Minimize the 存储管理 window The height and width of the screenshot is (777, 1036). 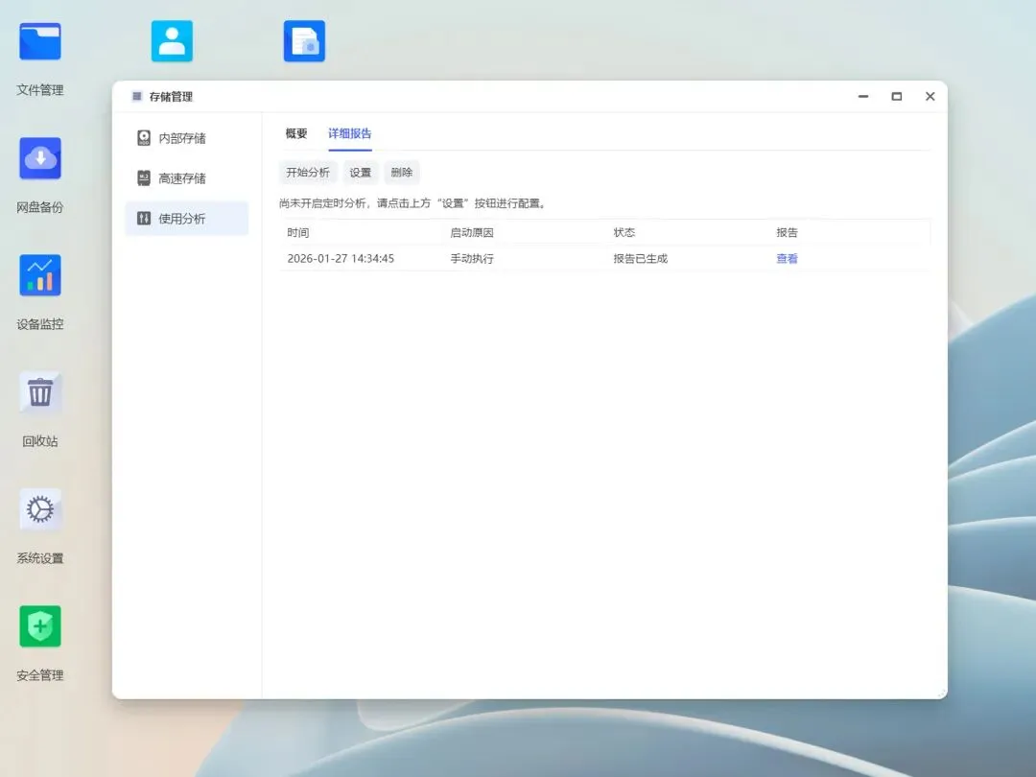pos(863,97)
